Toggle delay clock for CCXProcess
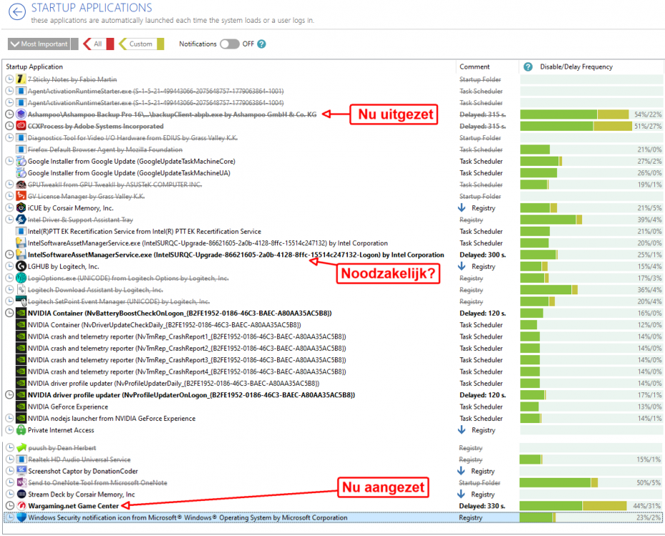665x536 pixels. 9,126
